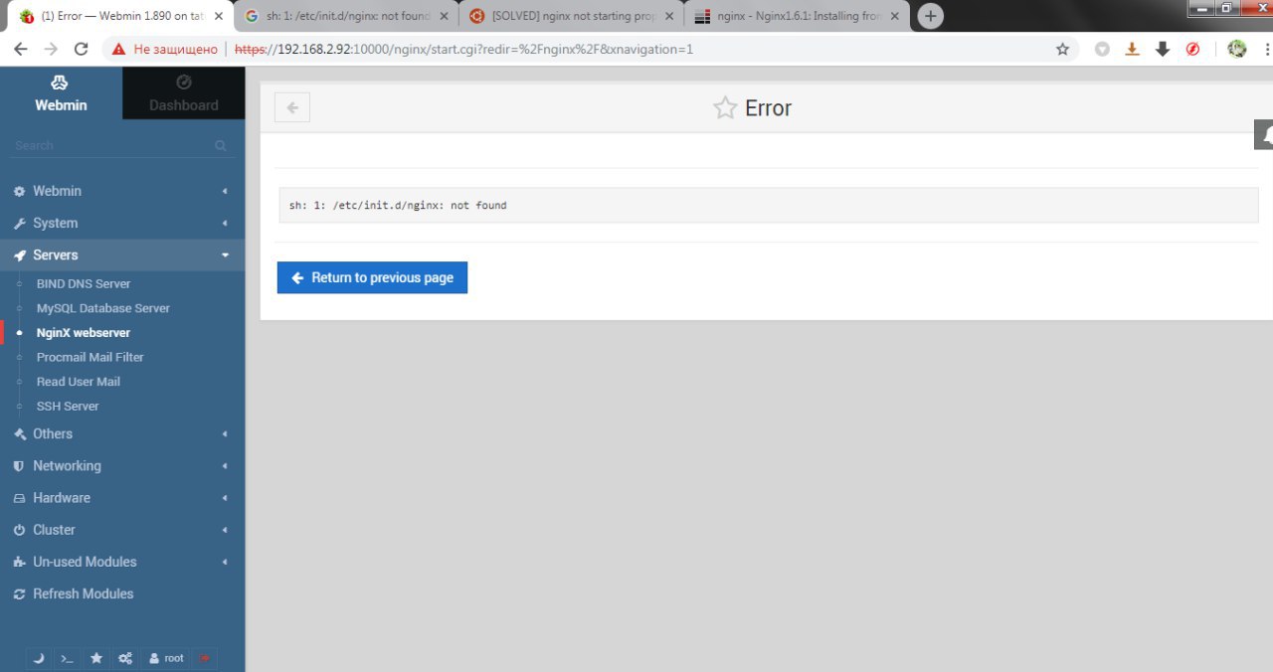Click the Webmin logo icon
1273x672 pixels.
[x=61, y=83]
